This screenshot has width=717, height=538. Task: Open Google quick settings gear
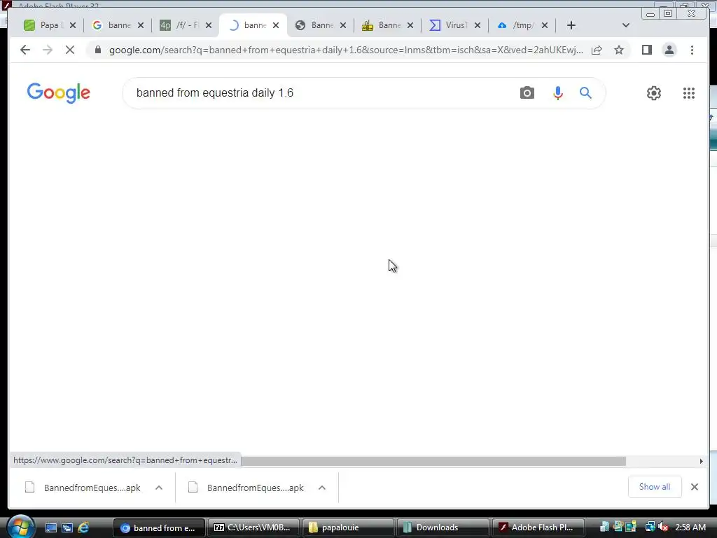tap(653, 93)
